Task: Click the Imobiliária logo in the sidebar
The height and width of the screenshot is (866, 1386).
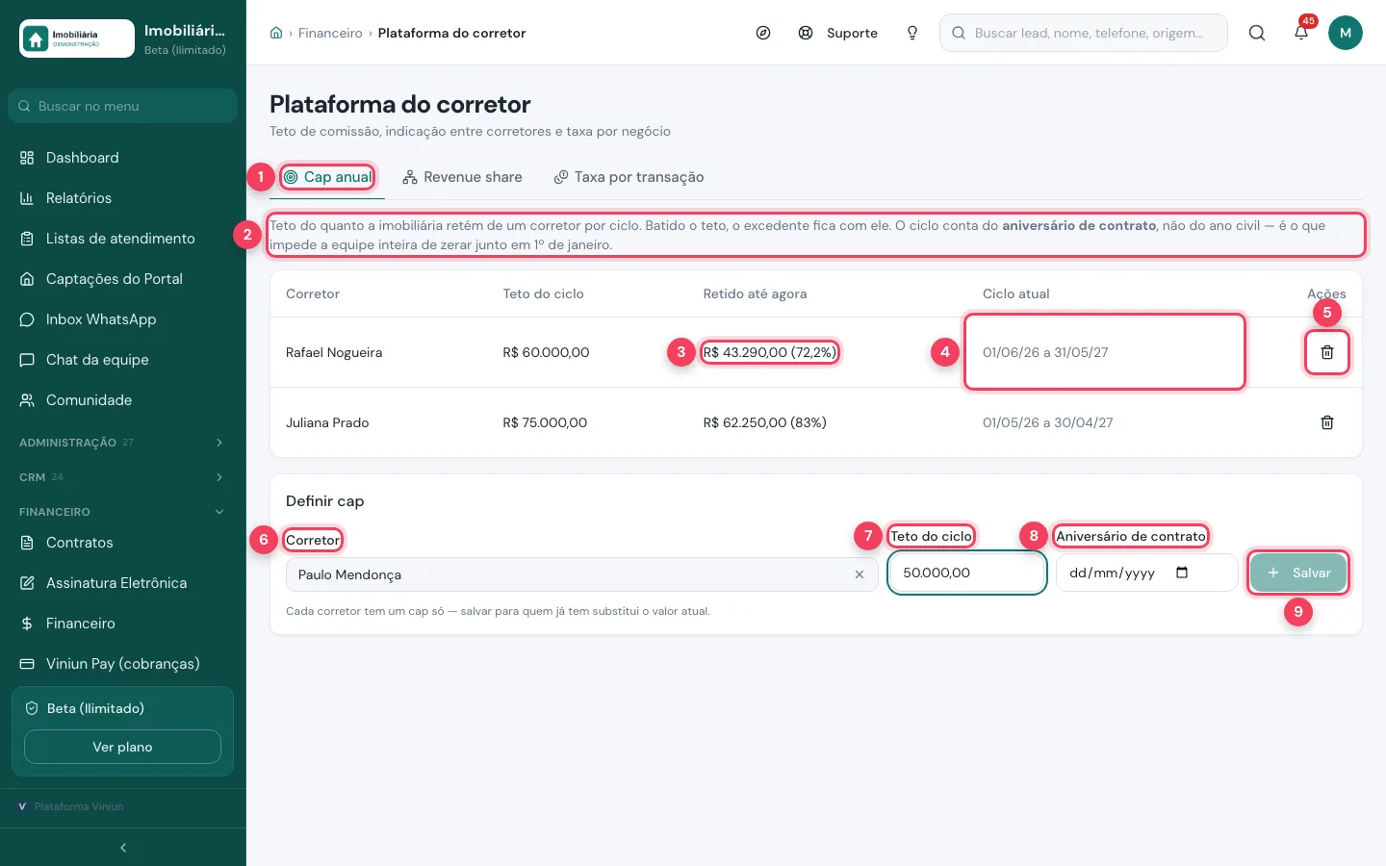Action: click(x=77, y=38)
